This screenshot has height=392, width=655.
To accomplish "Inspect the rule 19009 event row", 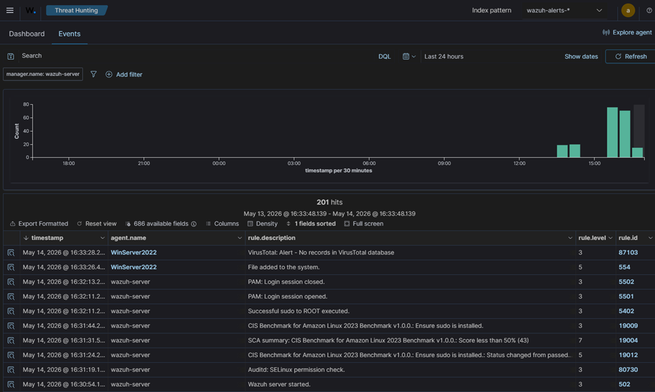I will click(x=11, y=326).
